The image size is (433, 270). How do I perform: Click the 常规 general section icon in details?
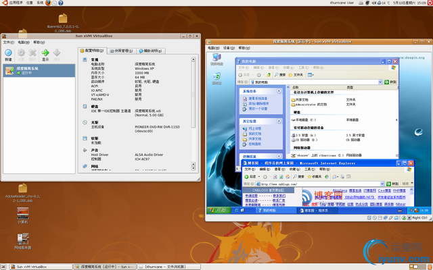(x=85, y=59)
